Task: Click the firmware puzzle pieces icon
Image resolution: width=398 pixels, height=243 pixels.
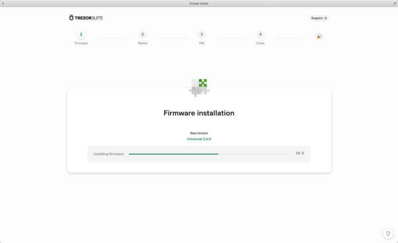Action: tap(199, 88)
